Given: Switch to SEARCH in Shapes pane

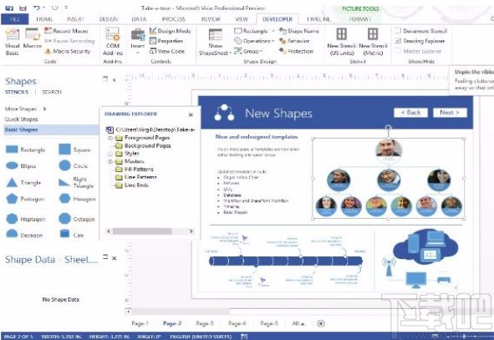Looking at the screenshot, I should point(52,92).
